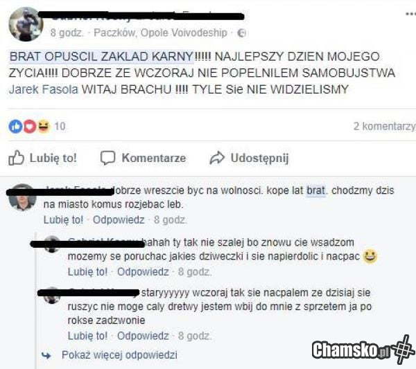Open the post options three-dots menu
Image resolution: width=416 pixels, height=369 pixels.
click(x=411, y=14)
